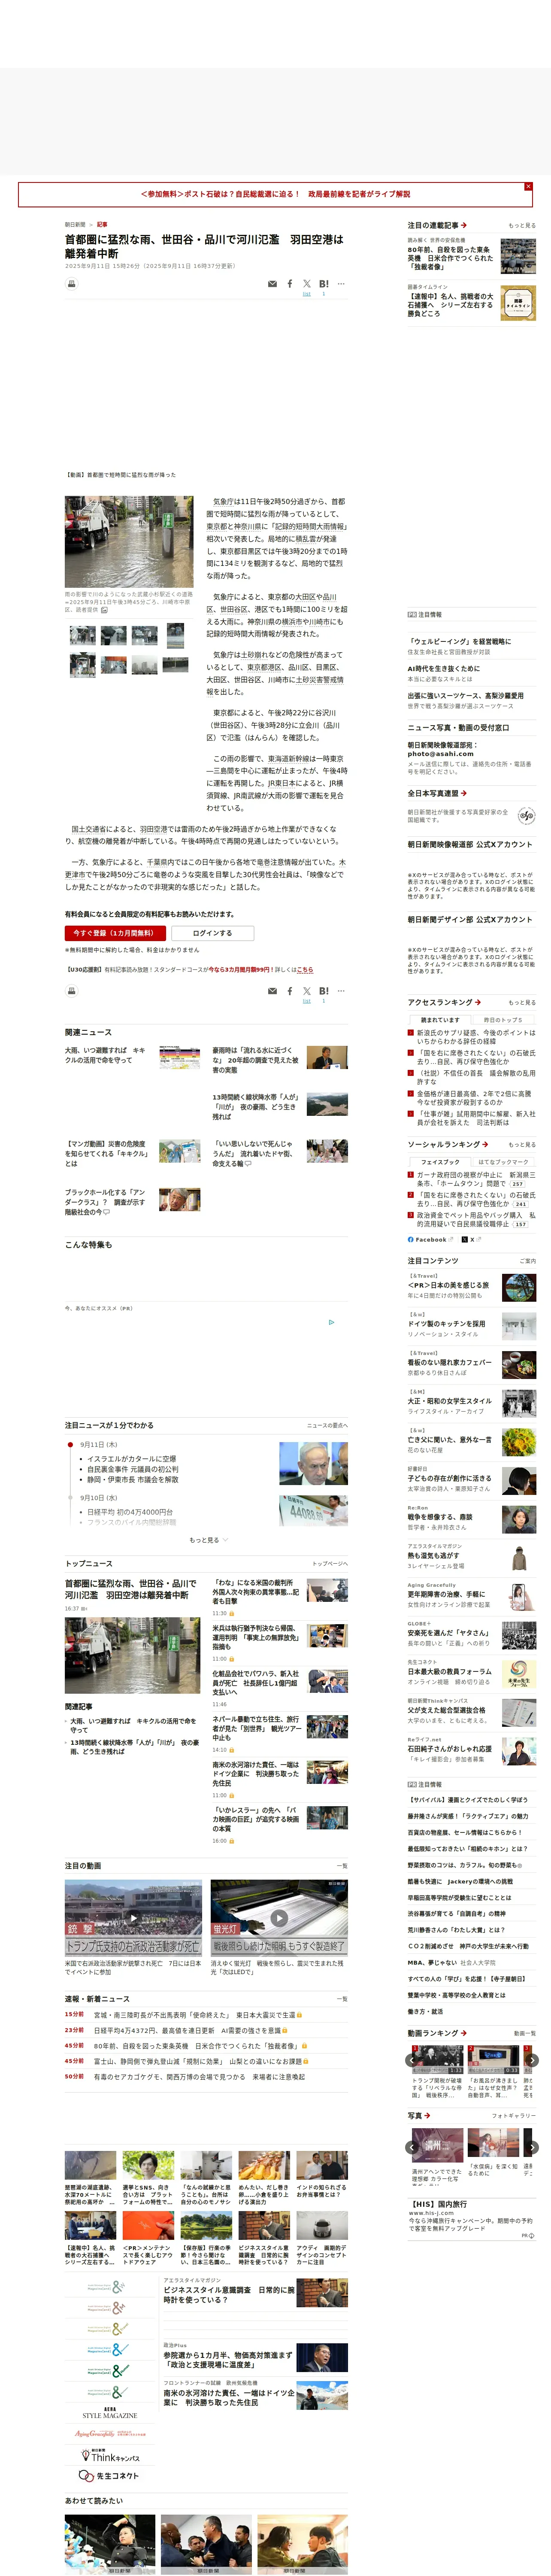Image resolution: width=551 pixels, height=2576 pixels.
Task: Switch to the 昨日のトップ5 tab
Action: (x=503, y=1020)
